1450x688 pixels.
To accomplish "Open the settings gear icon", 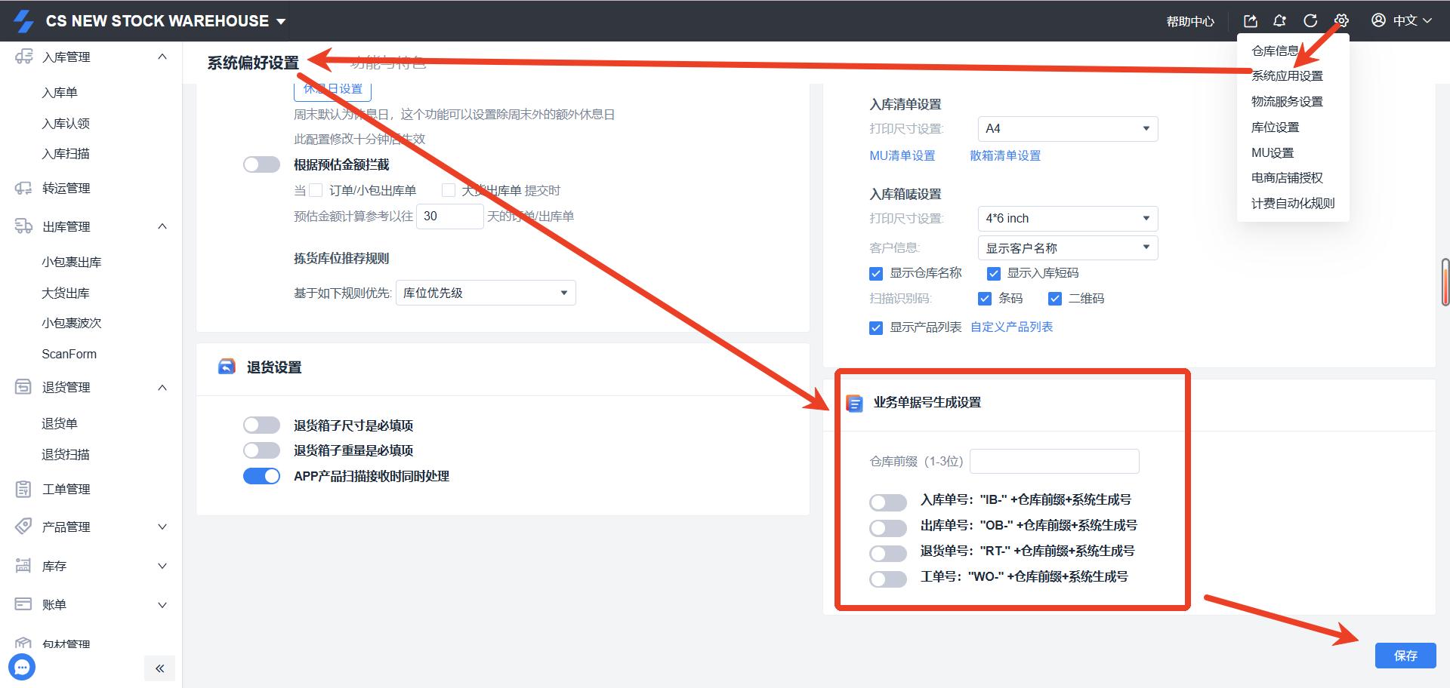I will pos(1341,21).
